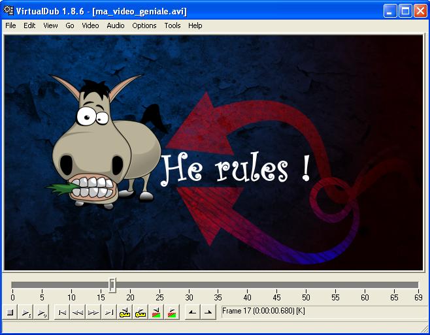Click the timeline position slider handle
The height and width of the screenshot is (335, 430).
[112, 285]
